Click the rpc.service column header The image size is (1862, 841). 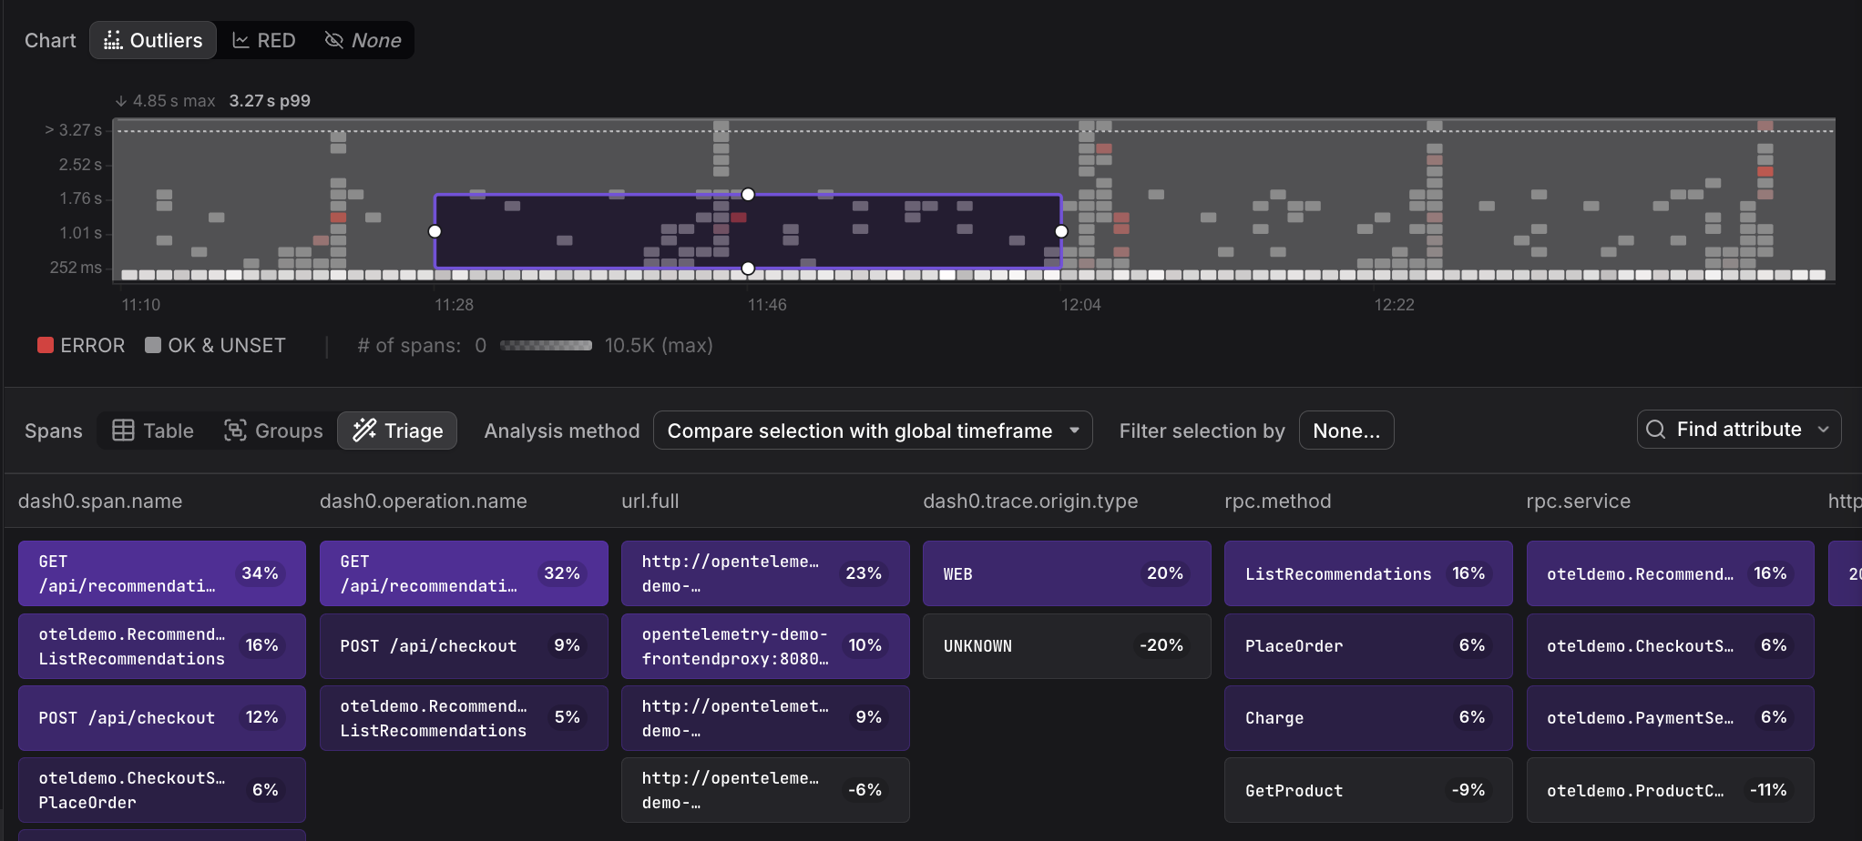(1578, 502)
